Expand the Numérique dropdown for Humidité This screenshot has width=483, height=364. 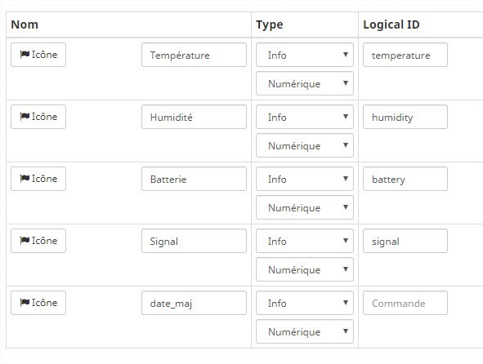[305, 145]
